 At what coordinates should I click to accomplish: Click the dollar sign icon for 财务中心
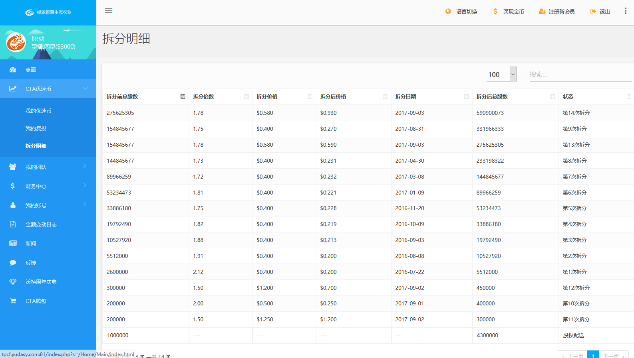coord(13,186)
